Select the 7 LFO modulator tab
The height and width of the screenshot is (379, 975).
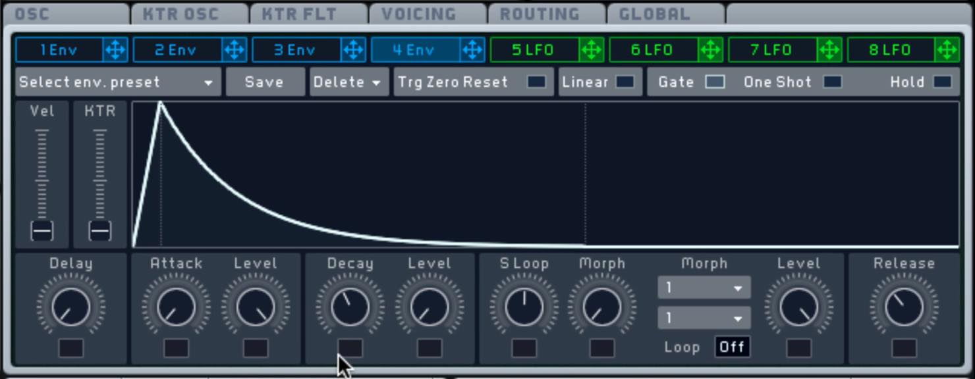click(772, 50)
